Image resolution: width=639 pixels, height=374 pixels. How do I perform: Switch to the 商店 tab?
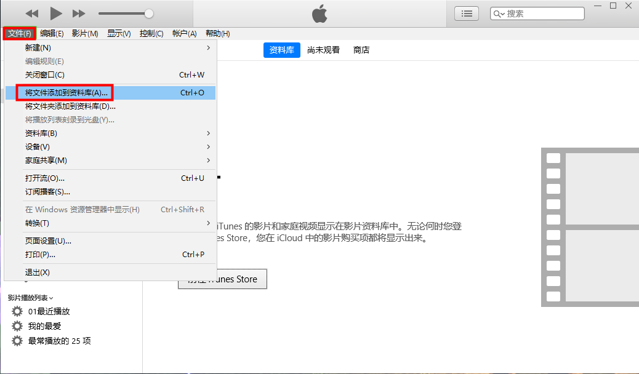[x=361, y=50]
